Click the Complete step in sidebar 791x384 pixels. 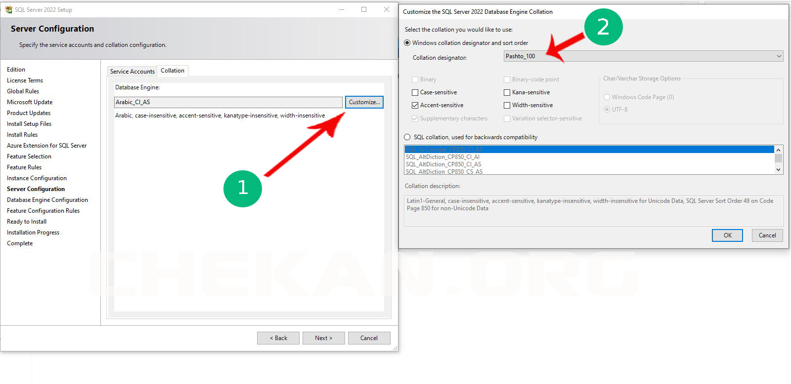pos(20,243)
